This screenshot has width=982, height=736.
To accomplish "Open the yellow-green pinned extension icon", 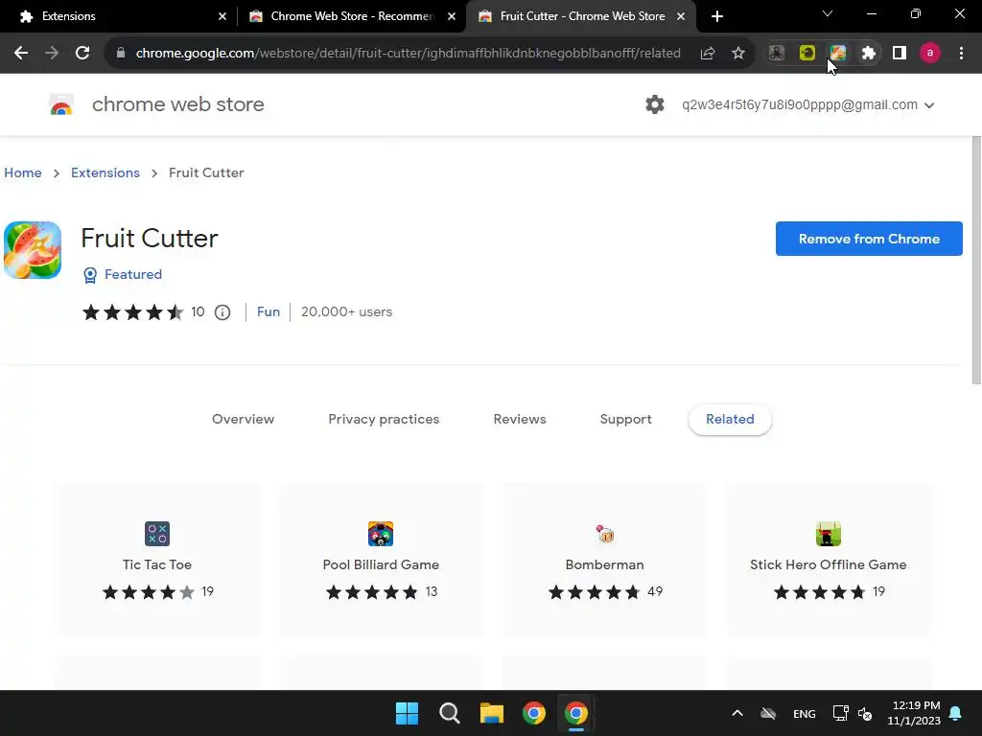I will (807, 54).
